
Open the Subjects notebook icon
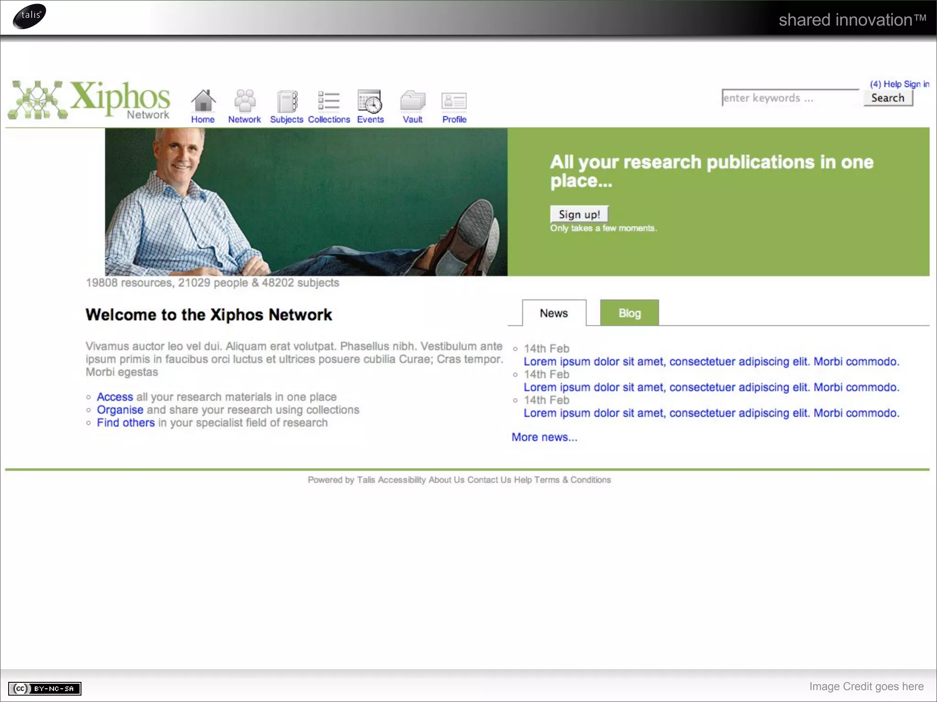click(x=287, y=101)
